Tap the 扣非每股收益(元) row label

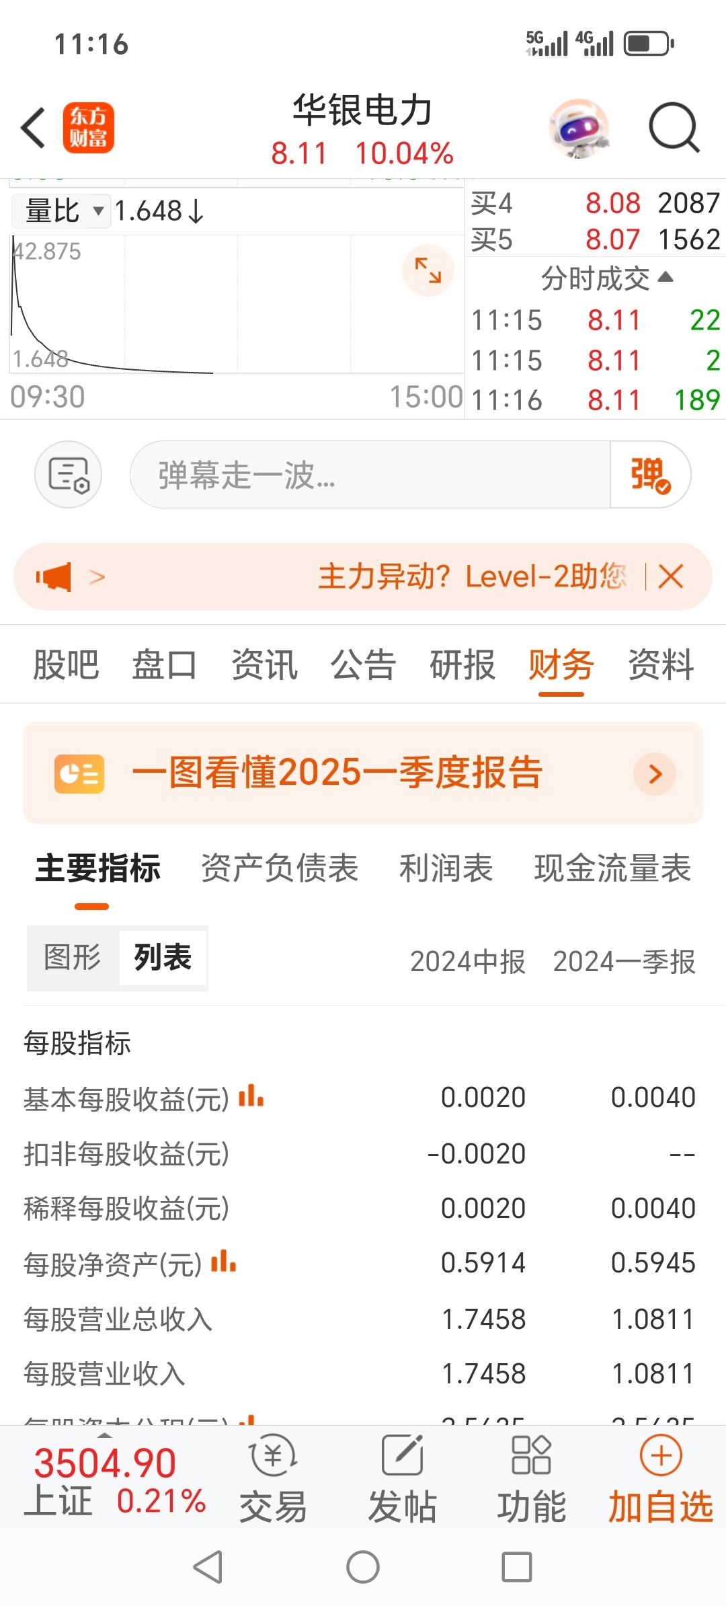(126, 1154)
